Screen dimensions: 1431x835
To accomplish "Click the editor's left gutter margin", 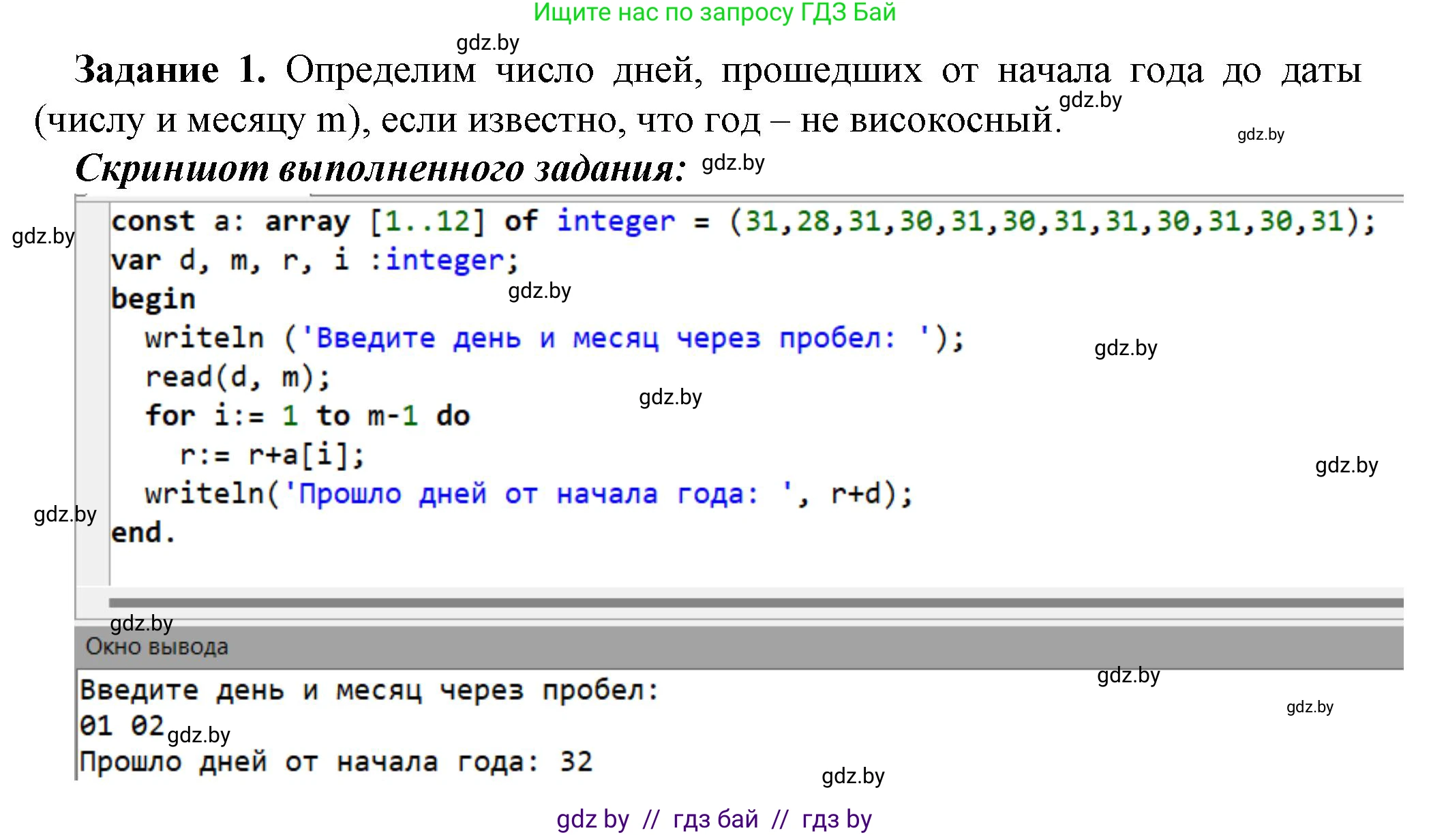I will (92, 389).
